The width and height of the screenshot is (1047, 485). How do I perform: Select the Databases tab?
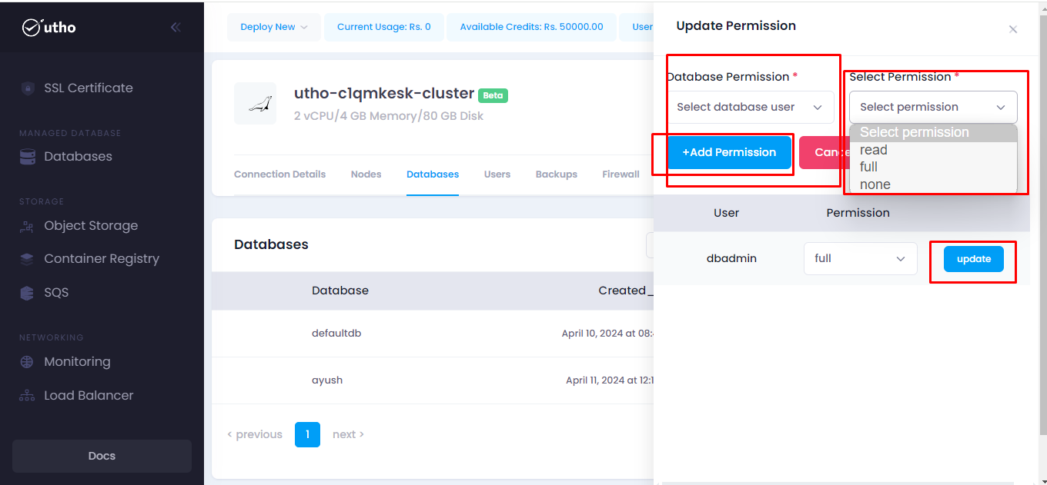coord(433,174)
